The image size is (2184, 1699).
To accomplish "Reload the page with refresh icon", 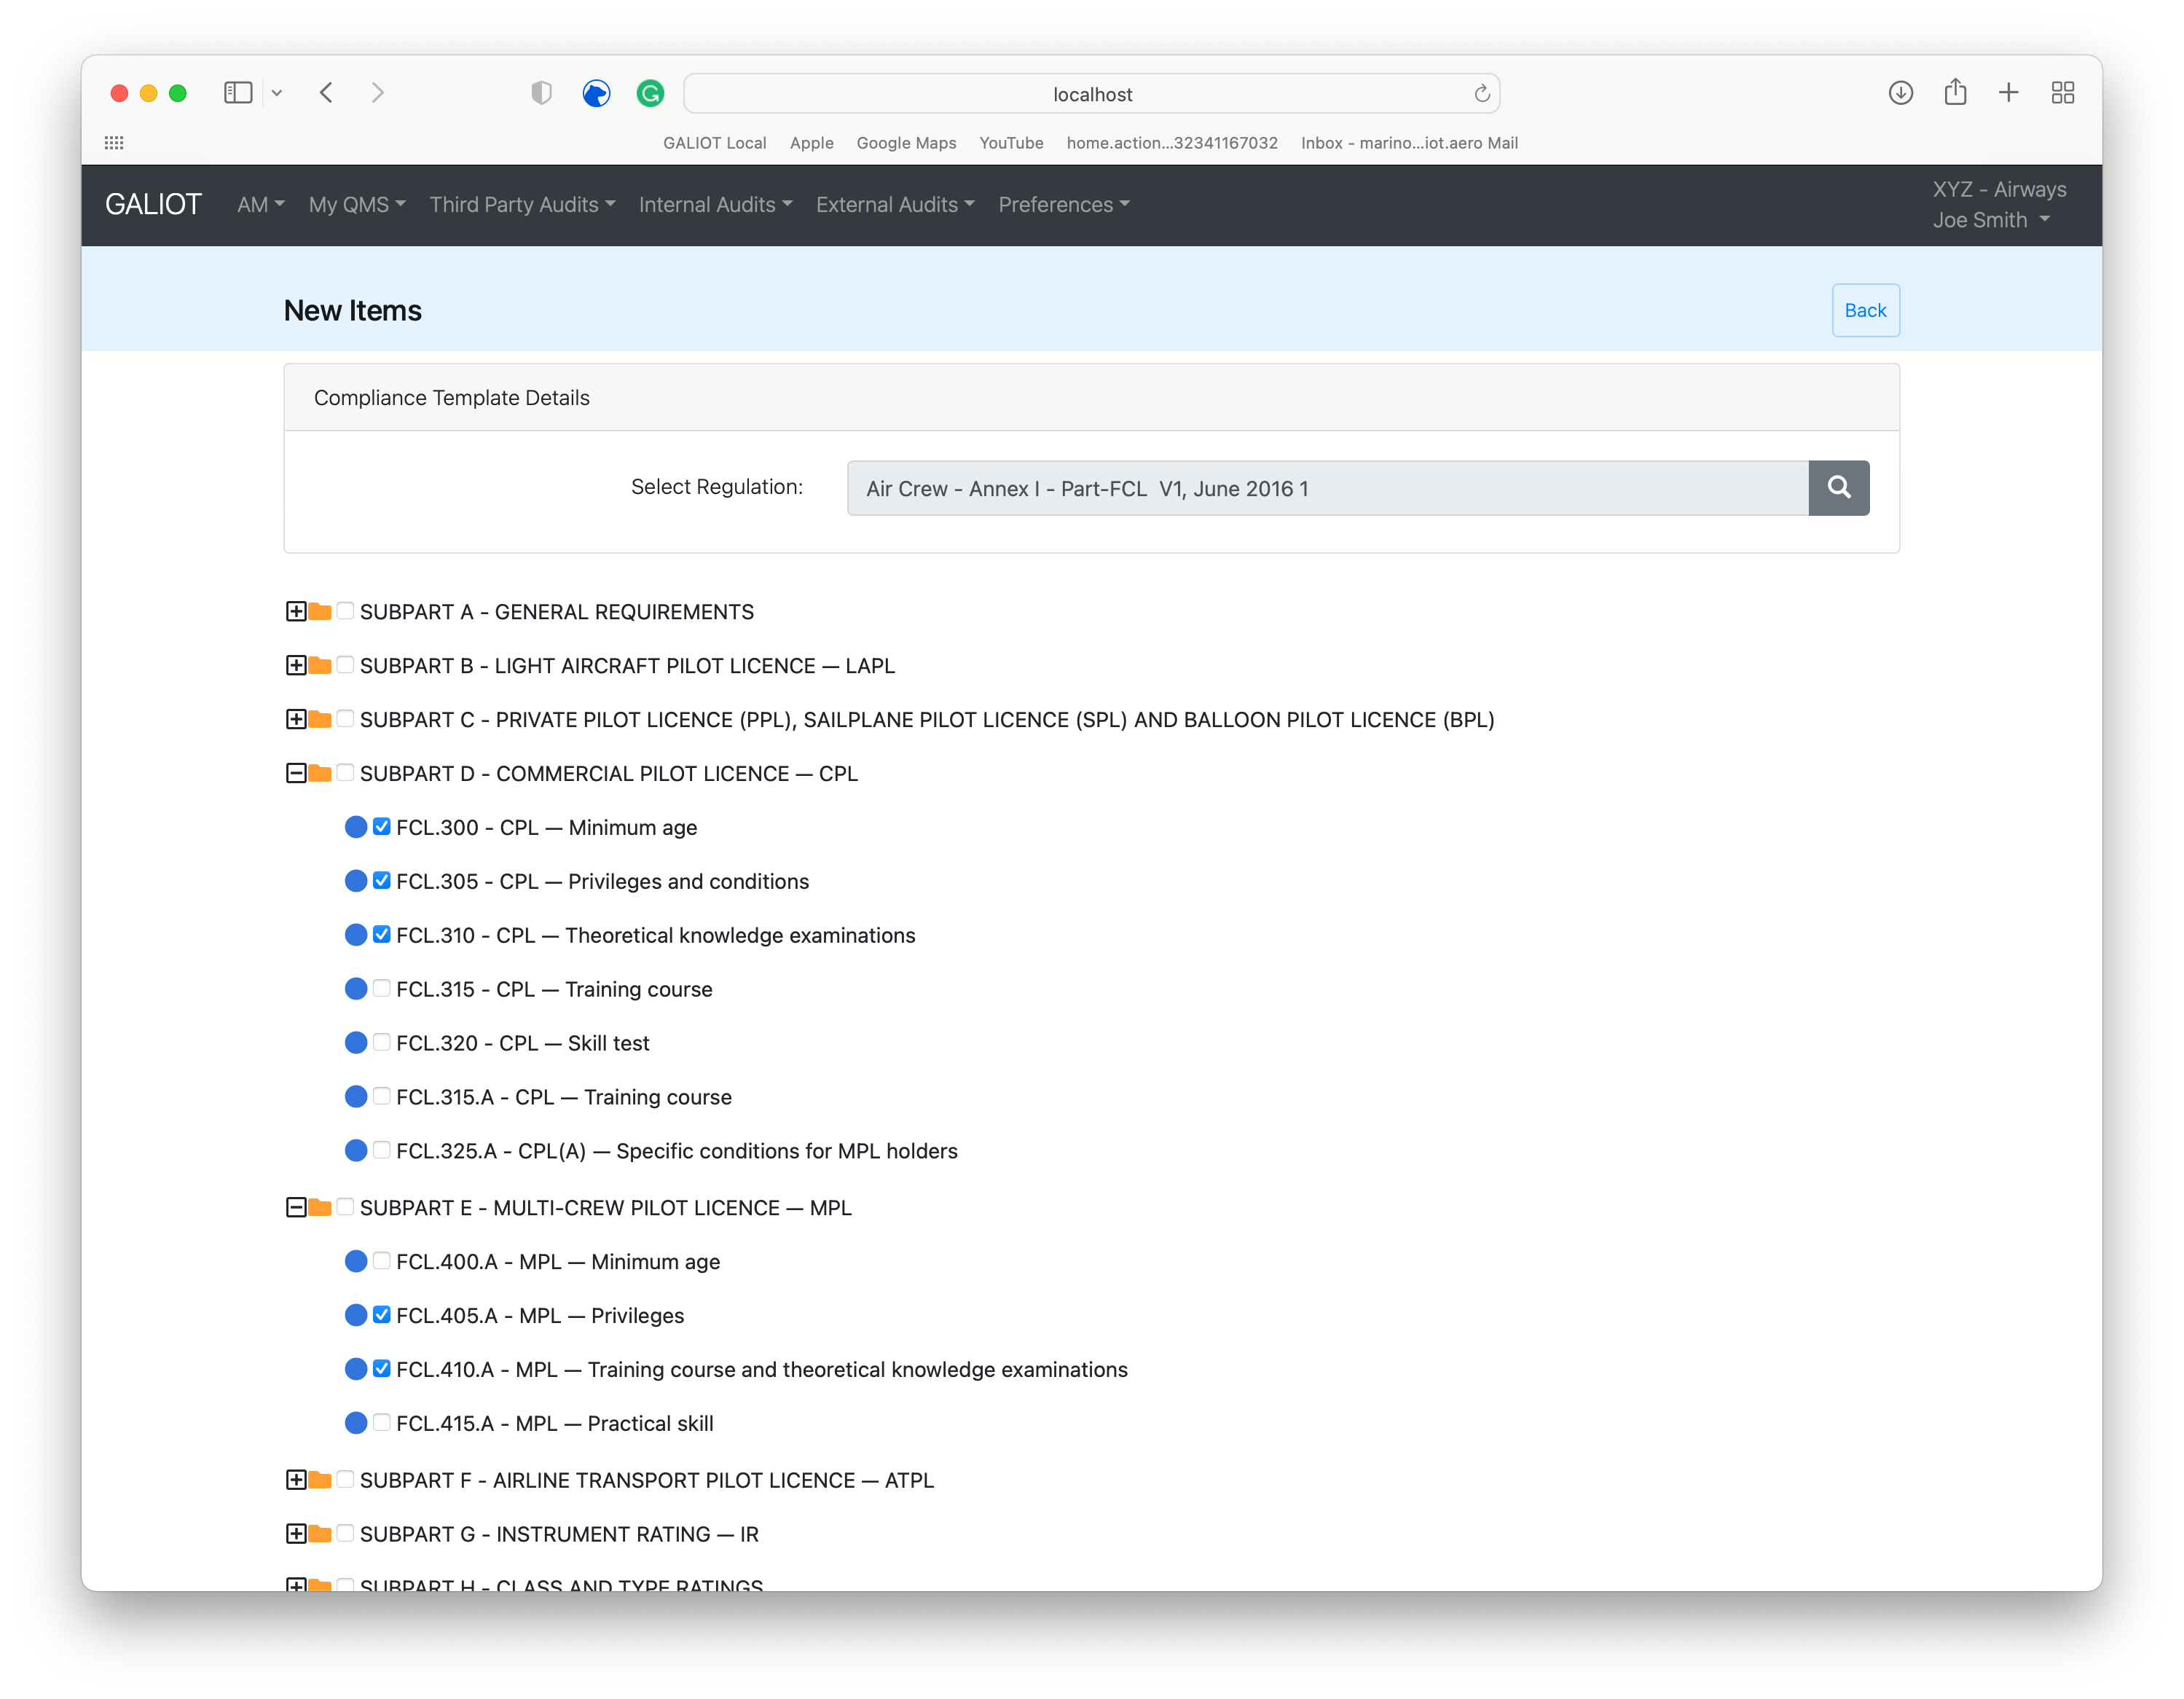I will coord(1481,93).
